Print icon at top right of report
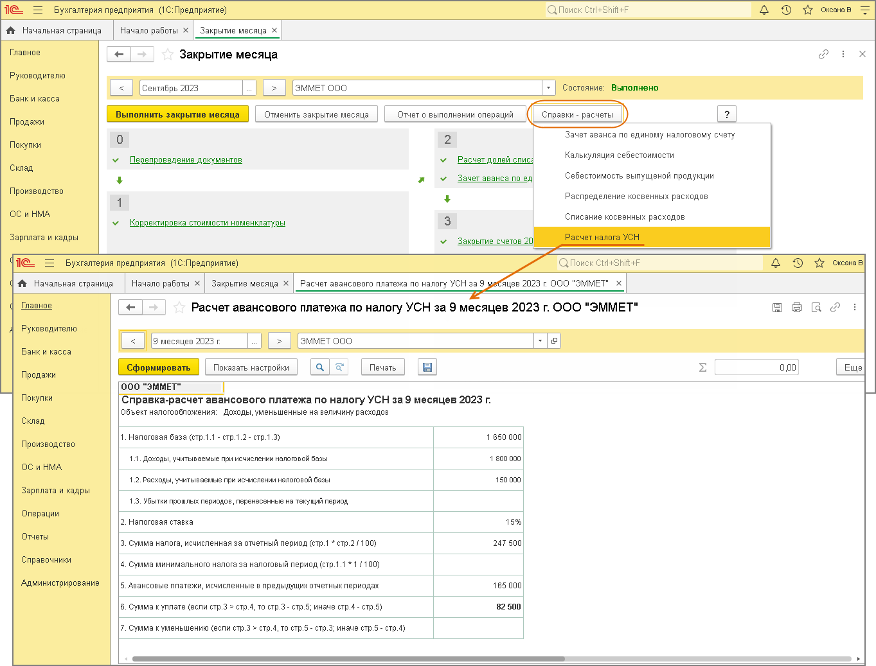Viewport: 876px width, 666px height. (x=797, y=308)
